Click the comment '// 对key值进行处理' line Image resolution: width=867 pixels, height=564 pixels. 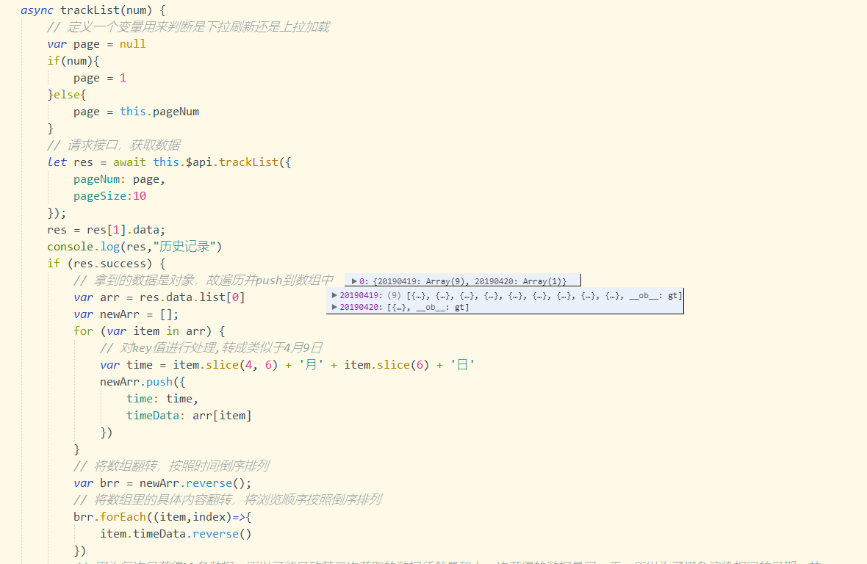tap(211, 348)
